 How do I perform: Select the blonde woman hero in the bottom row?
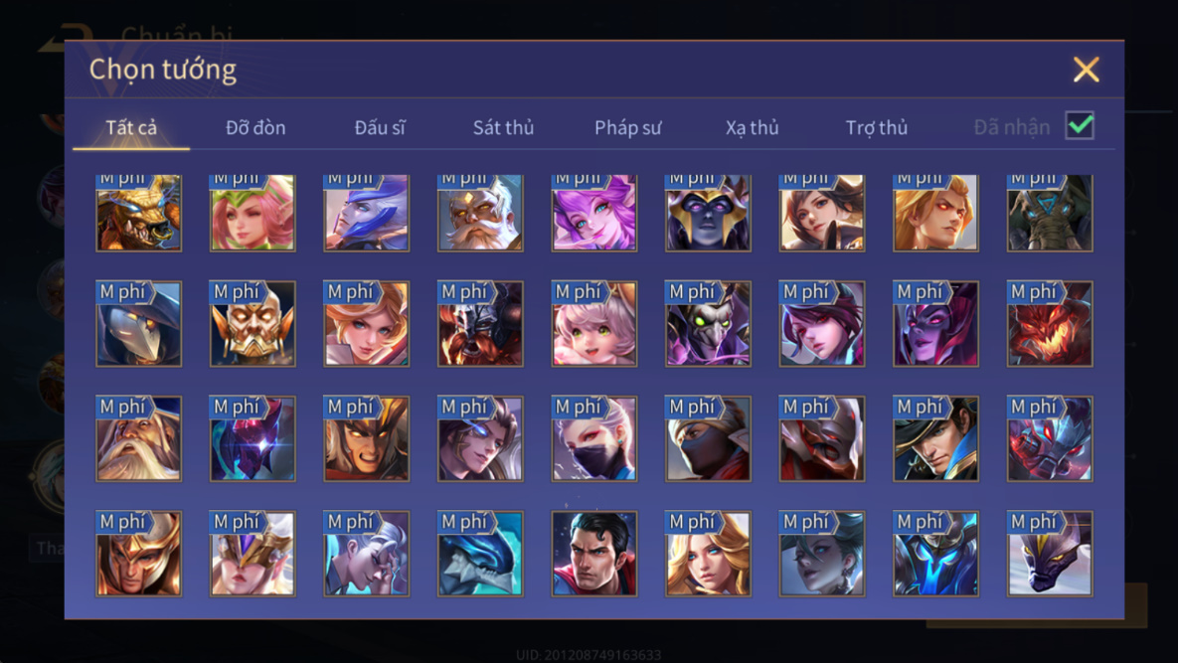click(x=708, y=554)
